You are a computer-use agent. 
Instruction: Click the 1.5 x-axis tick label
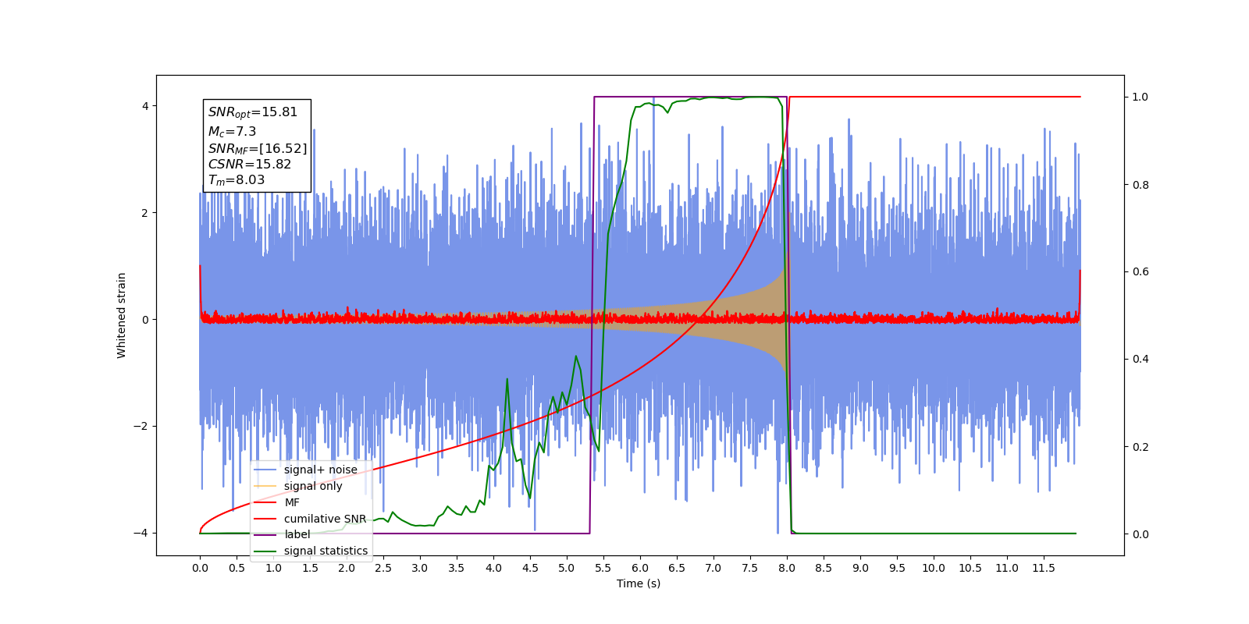click(x=310, y=568)
